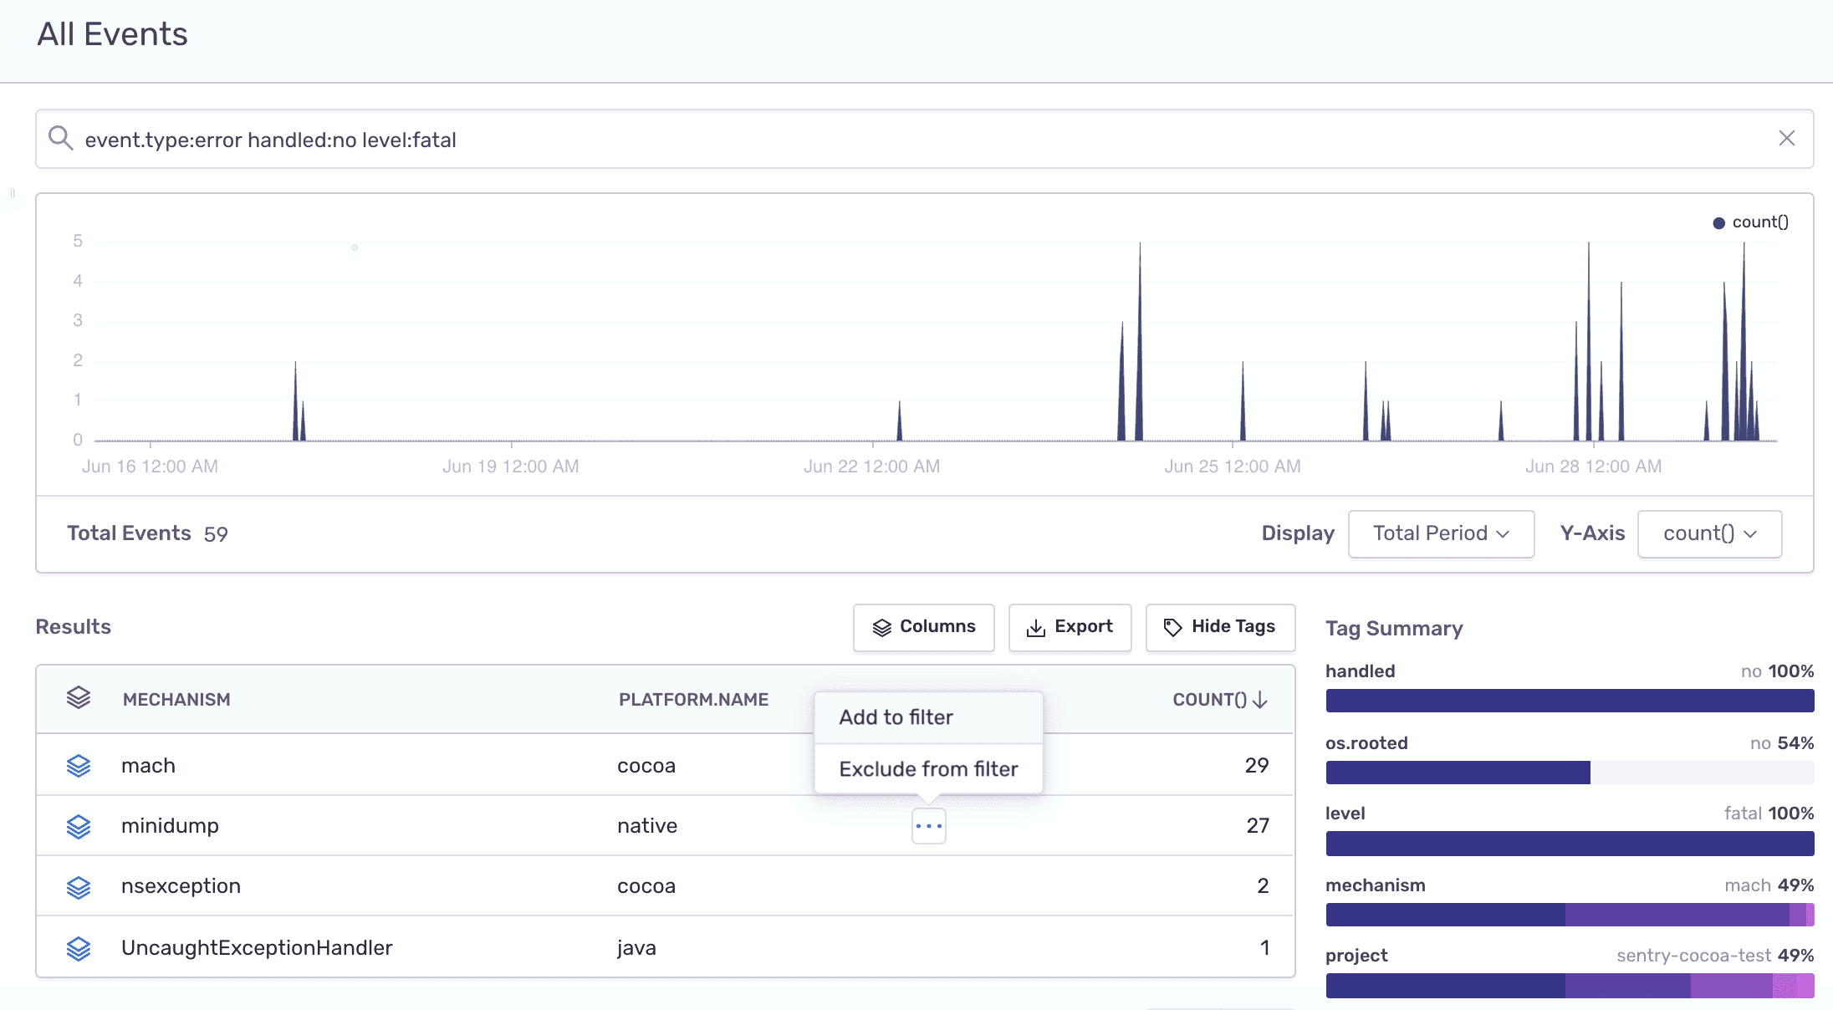
Task: Export the results table
Action: [1070, 627]
